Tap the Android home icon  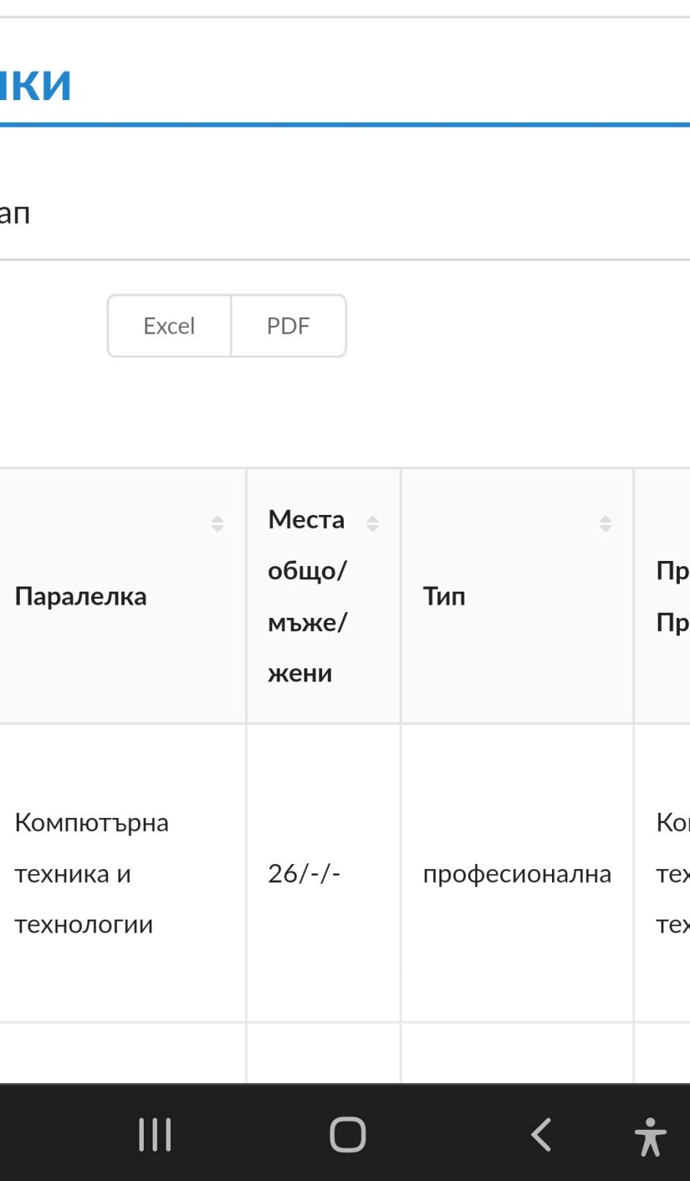[x=348, y=1134]
